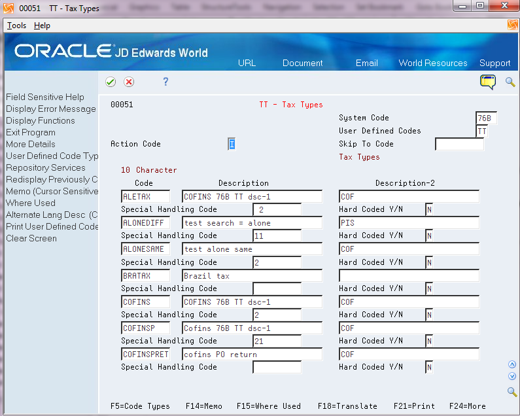Click the 'Brazil tax' description field
The image size is (520, 416).
(252, 275)
